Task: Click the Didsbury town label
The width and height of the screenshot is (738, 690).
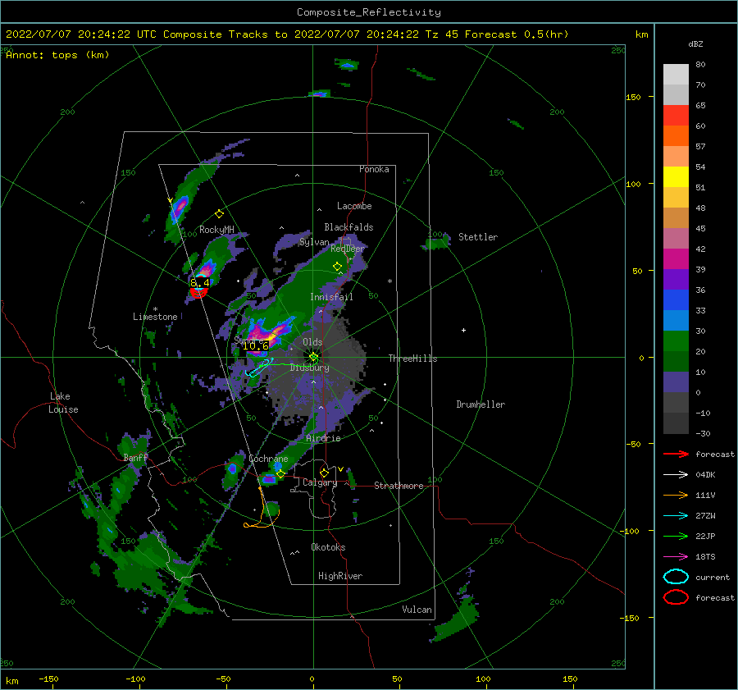Action: 310,368
